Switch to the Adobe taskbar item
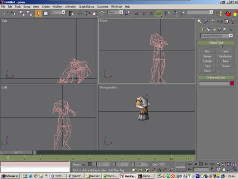 (145, 176)
